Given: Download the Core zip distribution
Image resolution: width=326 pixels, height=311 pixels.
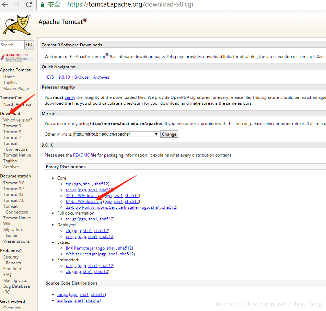Looking at the screenshot, I should click(x=68, y=184).
